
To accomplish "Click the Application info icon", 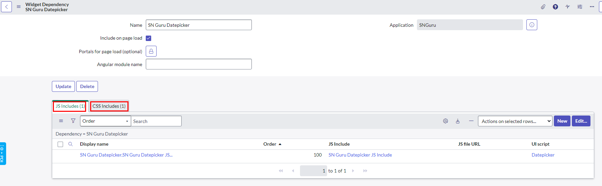I will coord(531,25).
